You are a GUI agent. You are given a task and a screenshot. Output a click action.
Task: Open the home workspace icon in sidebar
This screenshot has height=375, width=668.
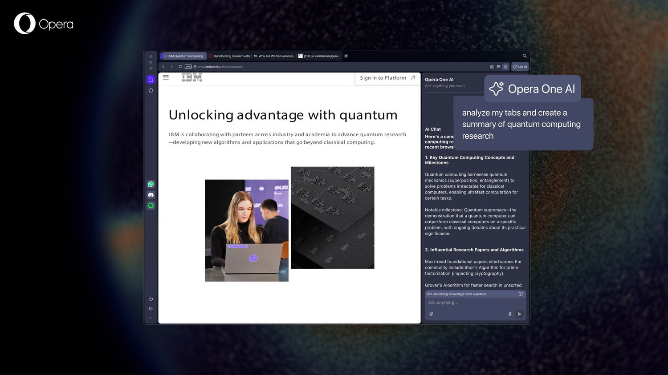point(151,80)
